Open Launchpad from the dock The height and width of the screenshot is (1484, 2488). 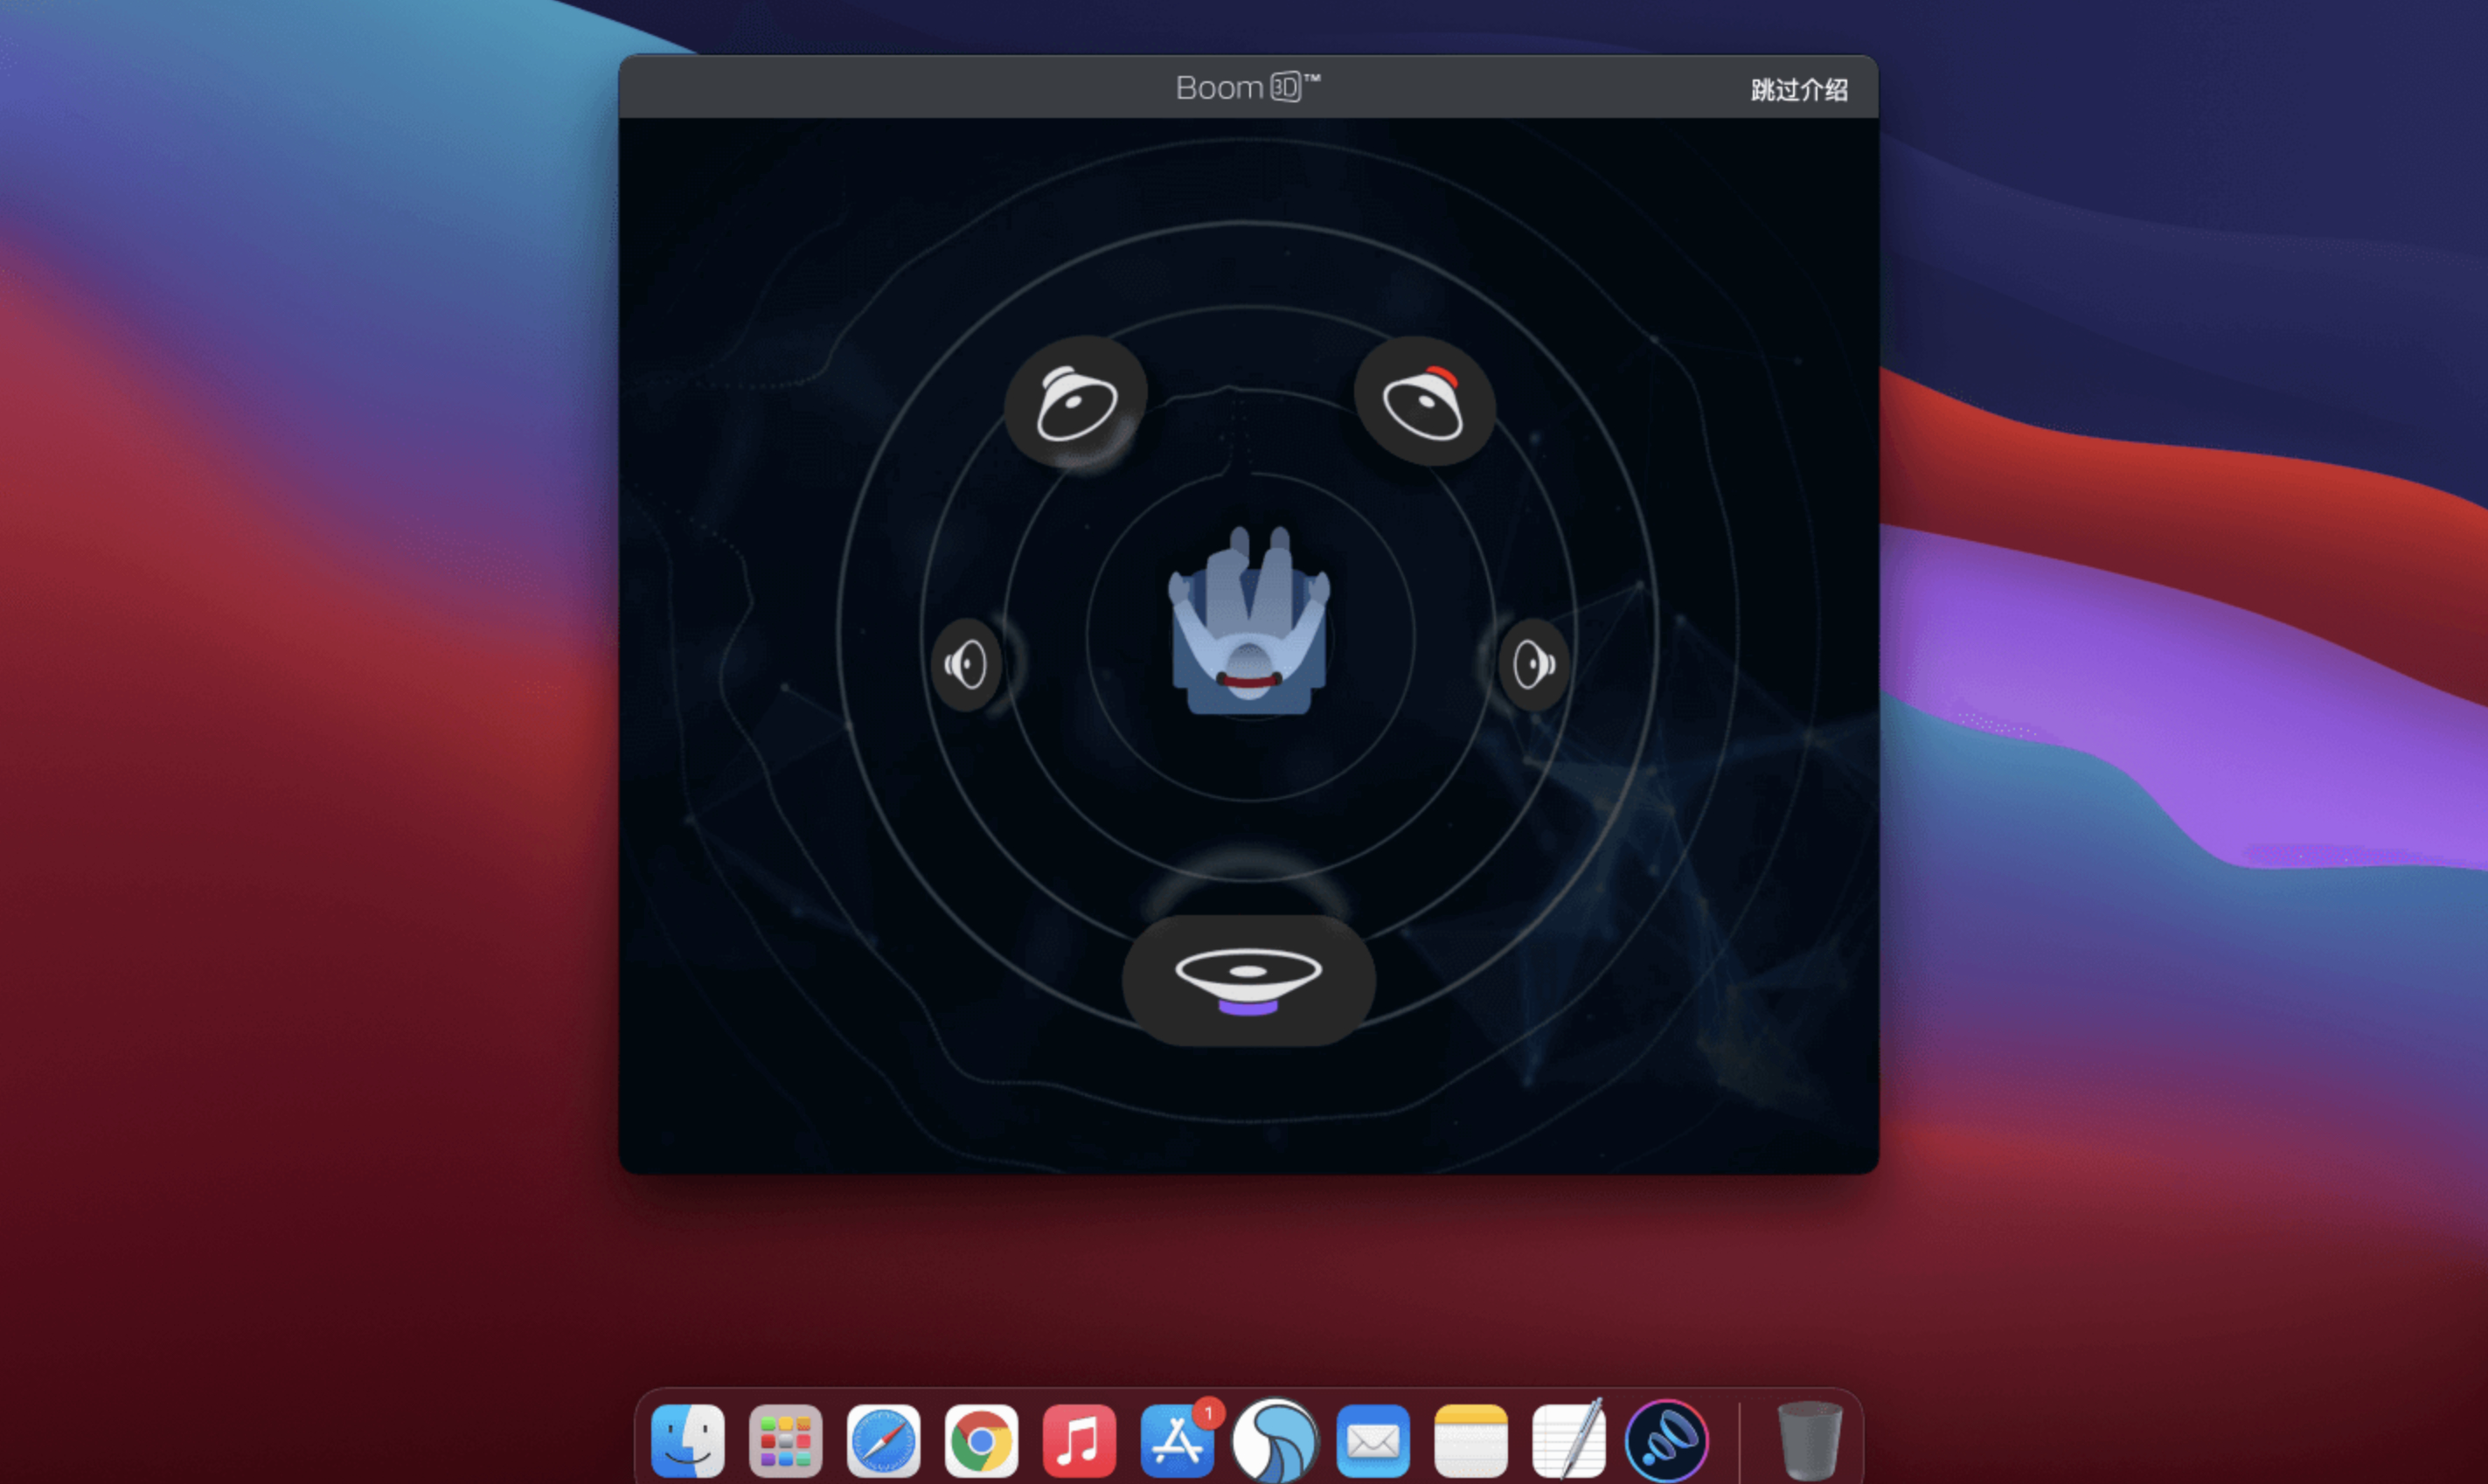pos(785,1440)
